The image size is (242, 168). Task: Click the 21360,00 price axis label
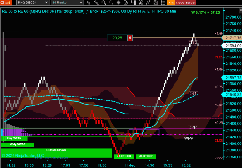tap(233, 157)
